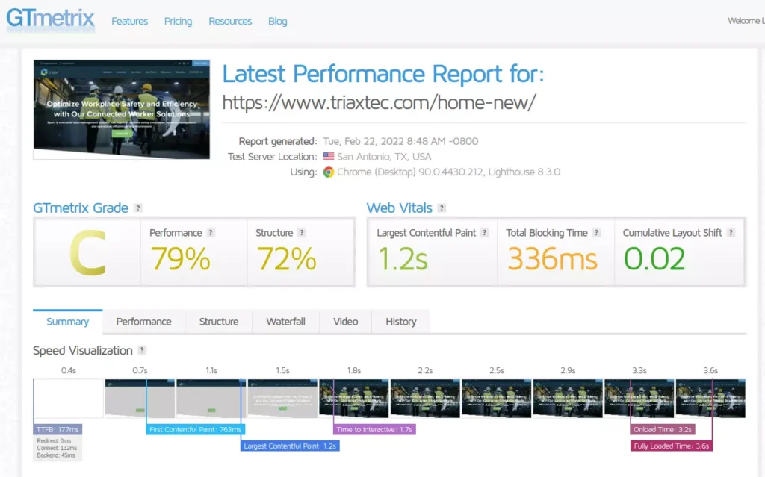Click help icon beside Largest Contentful Paint
The width and height of the screenshot is (765, 477).
click(x=484, y=233)
